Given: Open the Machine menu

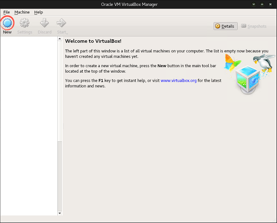Looking at the screenshot, I should pos(22,12).
